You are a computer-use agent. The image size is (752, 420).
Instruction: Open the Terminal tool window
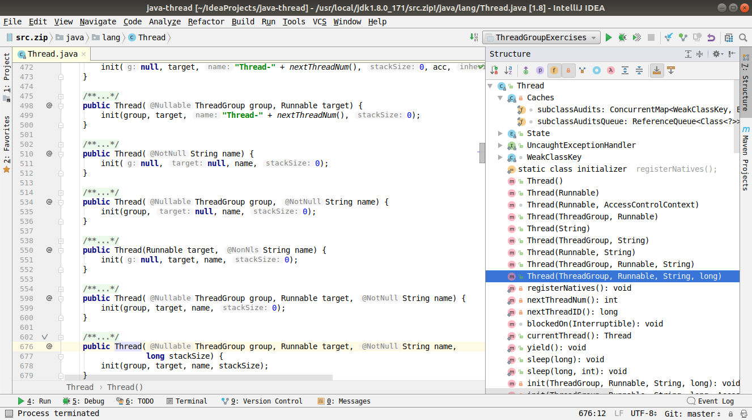tap(187, 401)
